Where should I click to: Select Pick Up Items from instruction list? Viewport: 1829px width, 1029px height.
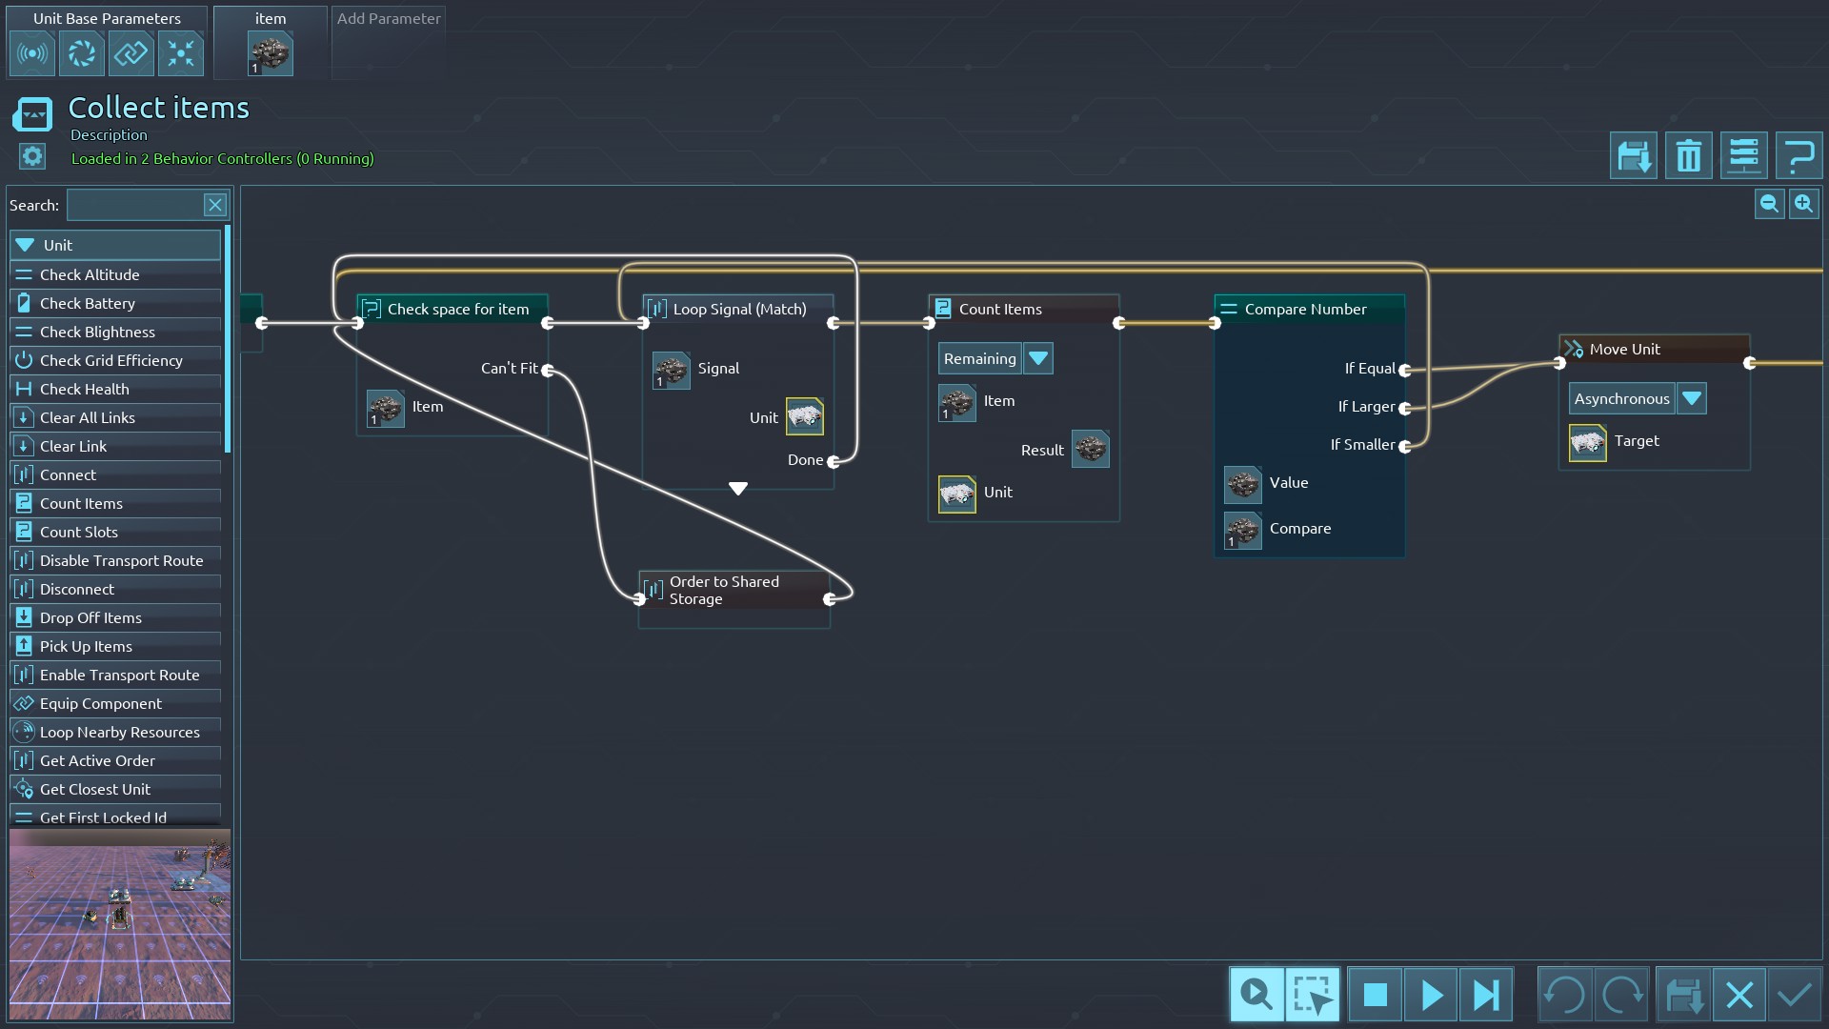(x=86, y=646)
